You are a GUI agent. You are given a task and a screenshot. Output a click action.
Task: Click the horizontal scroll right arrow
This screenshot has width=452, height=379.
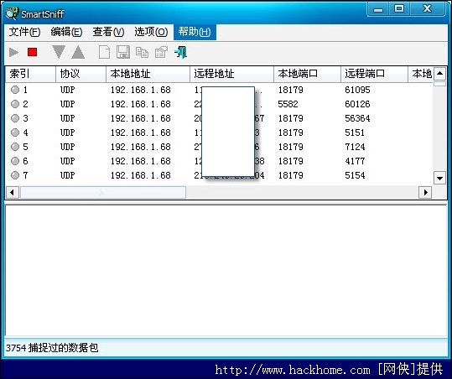(x=425, y=192)
